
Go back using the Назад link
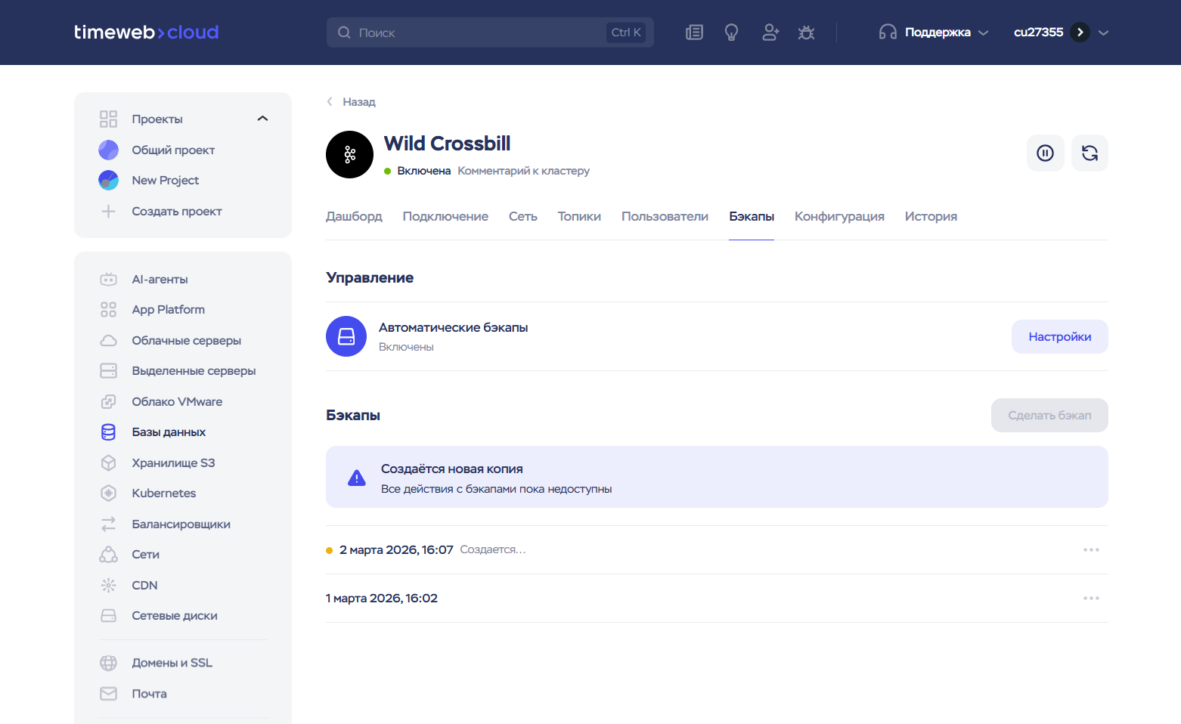pyautogui.click(x=358, y=102)
